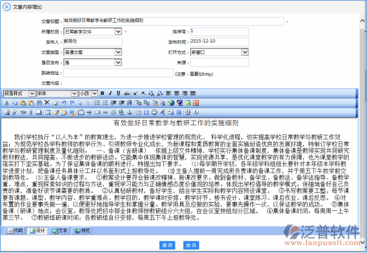
Task: Switch to 预览 preview tab
Action: [x=82, y=231]
